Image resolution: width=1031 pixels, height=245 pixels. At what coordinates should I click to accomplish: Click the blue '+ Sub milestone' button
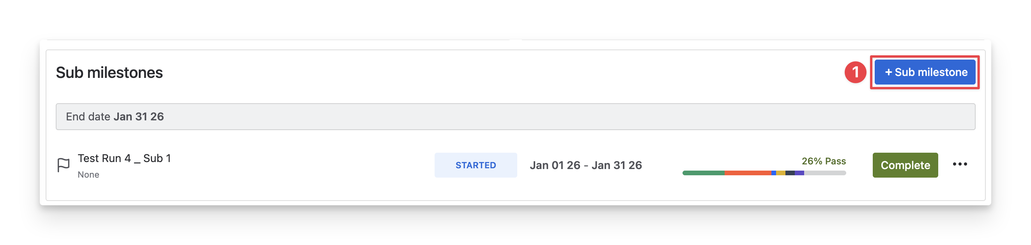[x=925, y=72]
